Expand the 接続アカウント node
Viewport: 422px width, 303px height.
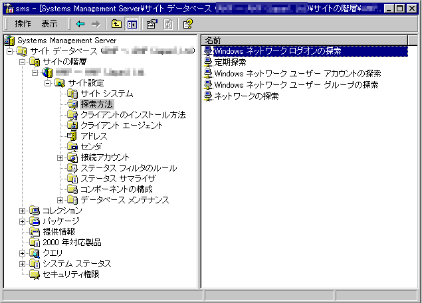tap(60, 157)
